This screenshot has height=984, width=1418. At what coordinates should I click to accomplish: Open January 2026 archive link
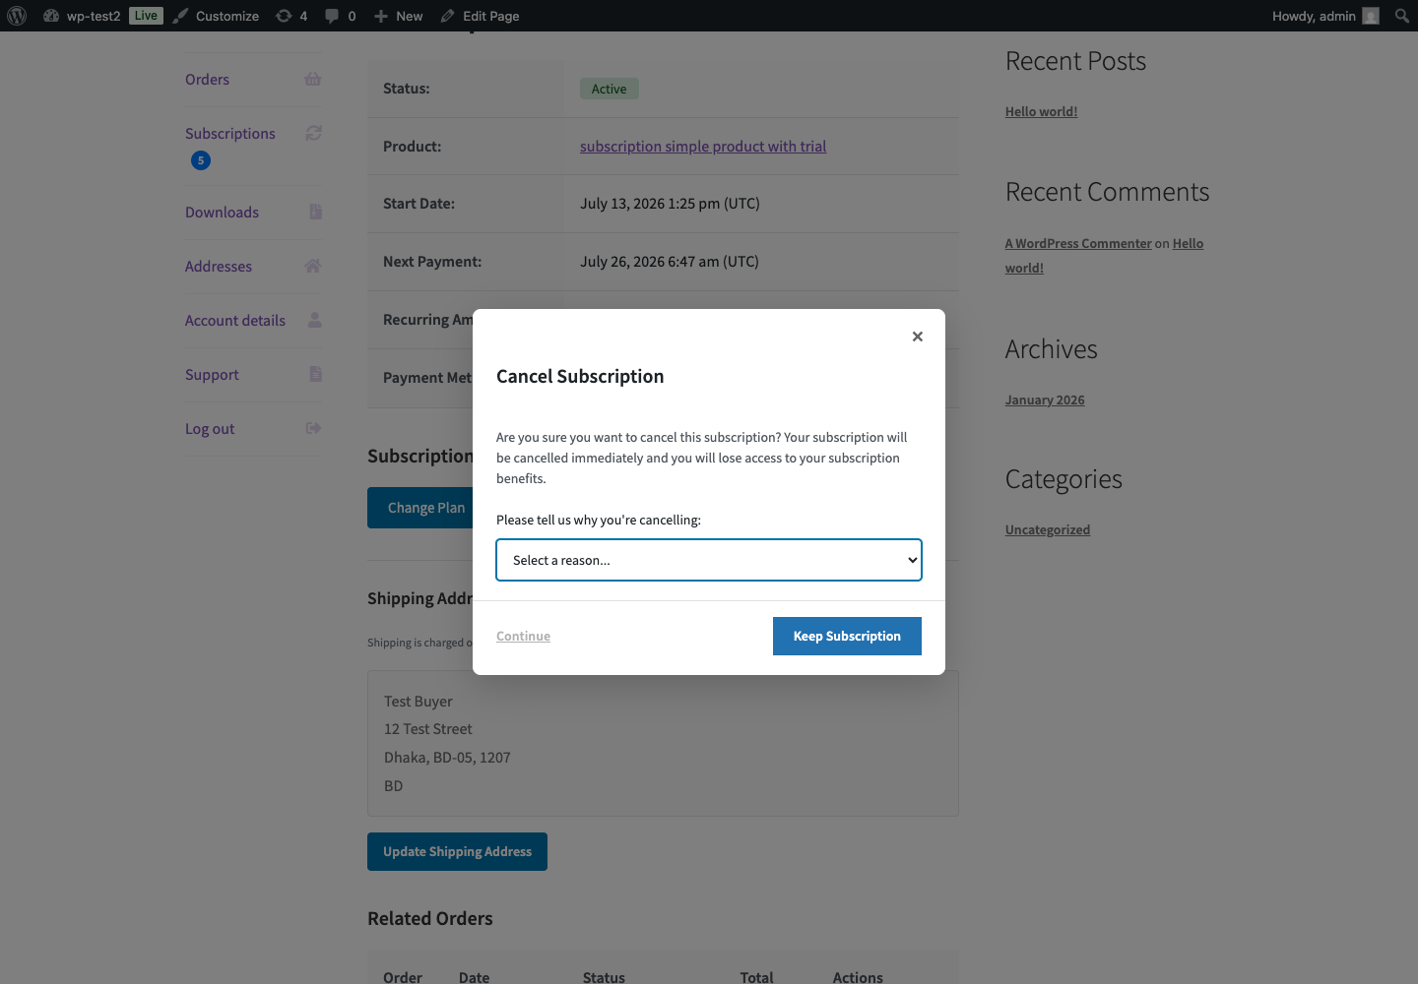coord(1045,400)
